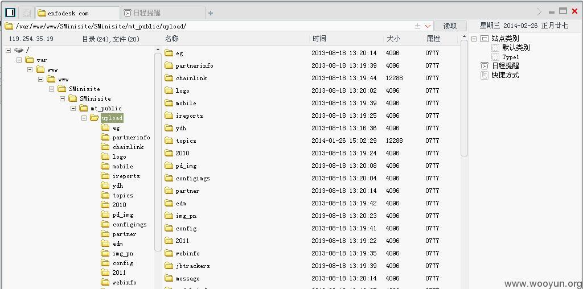Select jbtrackers row in file list
The width and height of the screenshot is (583, 289).
[x=311, y=266]
